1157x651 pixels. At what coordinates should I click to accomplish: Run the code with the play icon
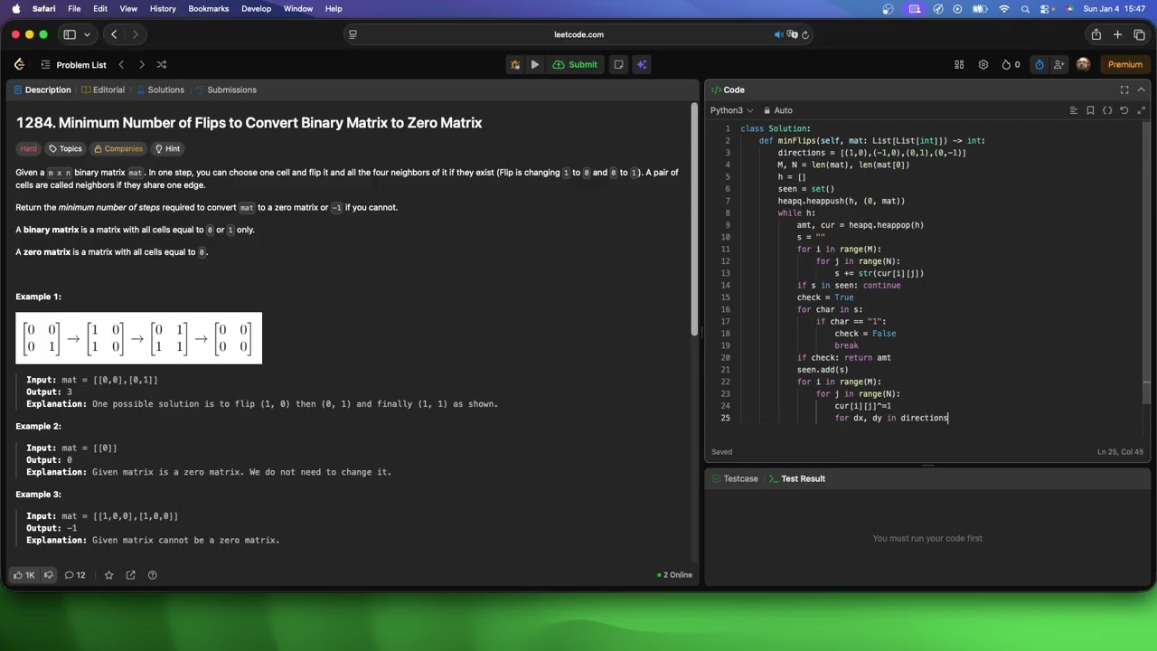click(x=534, y=64)
